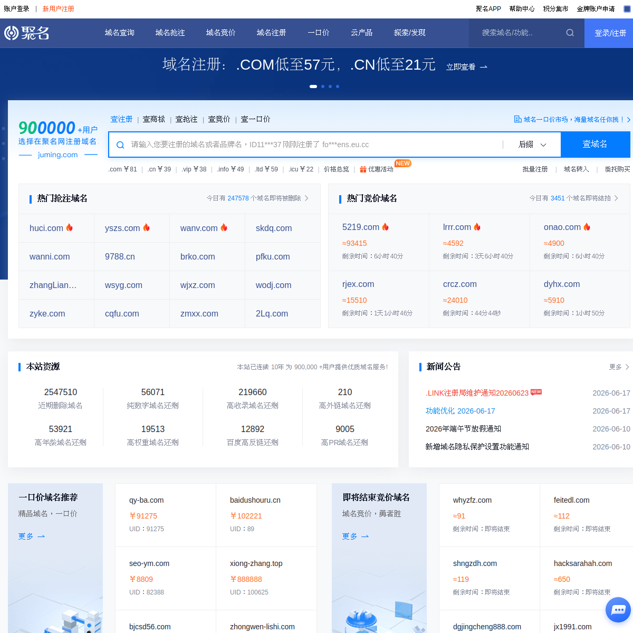Open the 域名注册 nav menu
633x633 pixels.
click(272, 33)
